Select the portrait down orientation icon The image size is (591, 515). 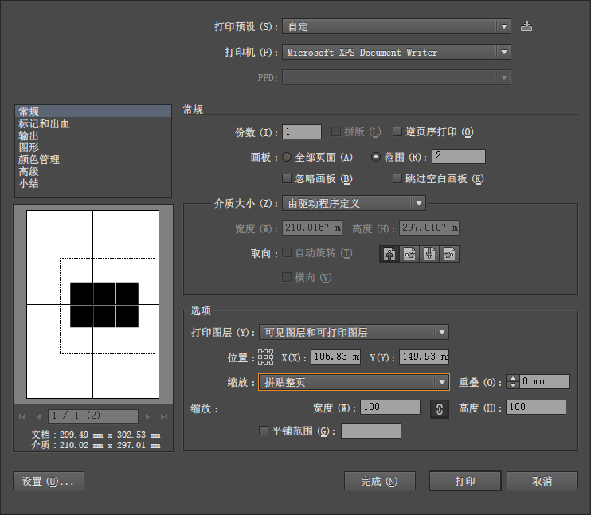point(429,254)
